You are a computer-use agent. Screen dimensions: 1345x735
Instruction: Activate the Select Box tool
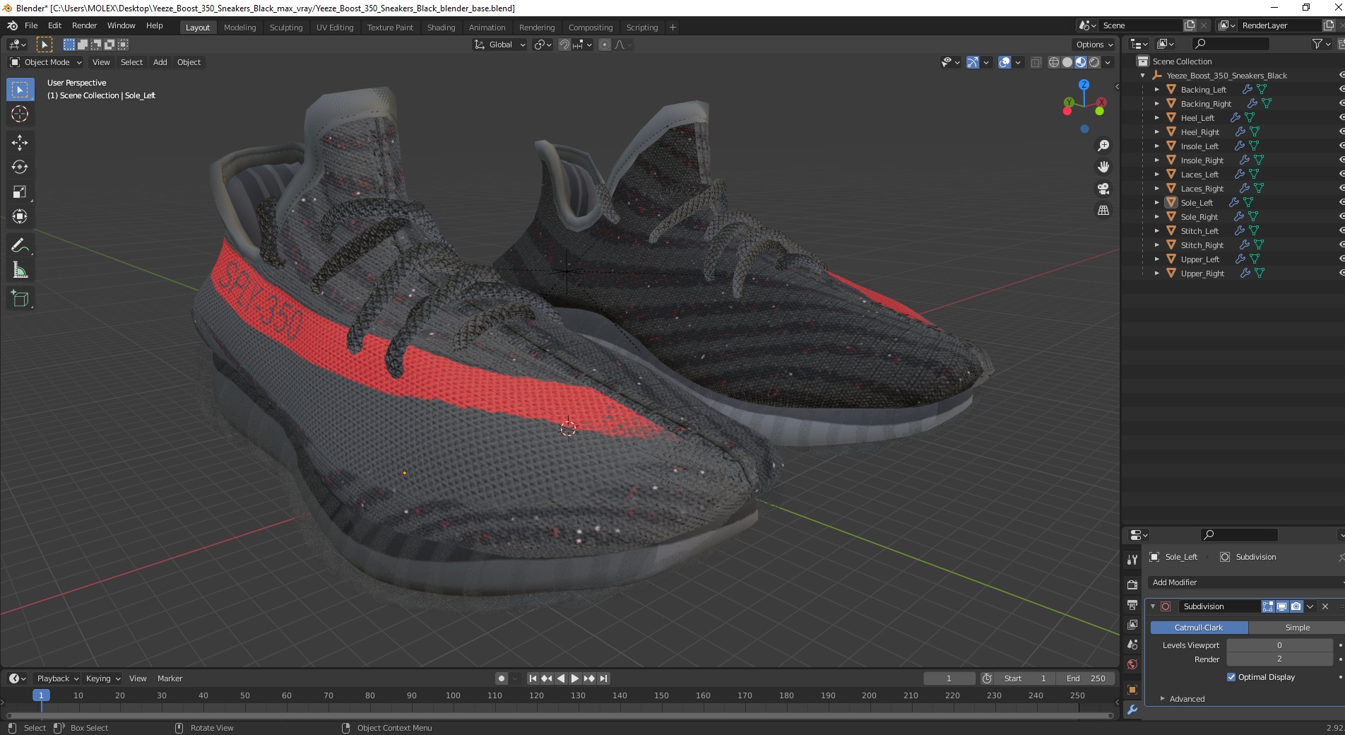point(20,90)
